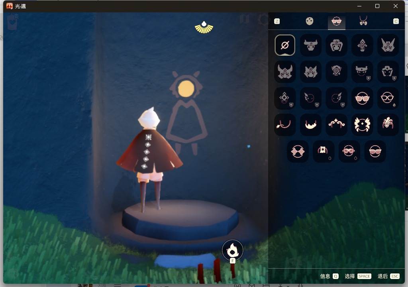The height and width of the screenshot is (287, 408).
Task: Pick the tall diamond mask in the first row
Action: click(x=362, y=45)
